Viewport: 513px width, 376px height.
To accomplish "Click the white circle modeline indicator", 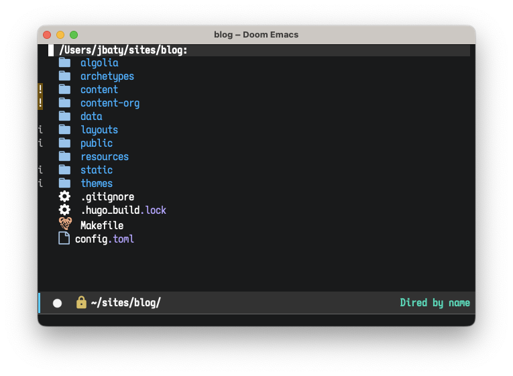I will tap(57, 303).
